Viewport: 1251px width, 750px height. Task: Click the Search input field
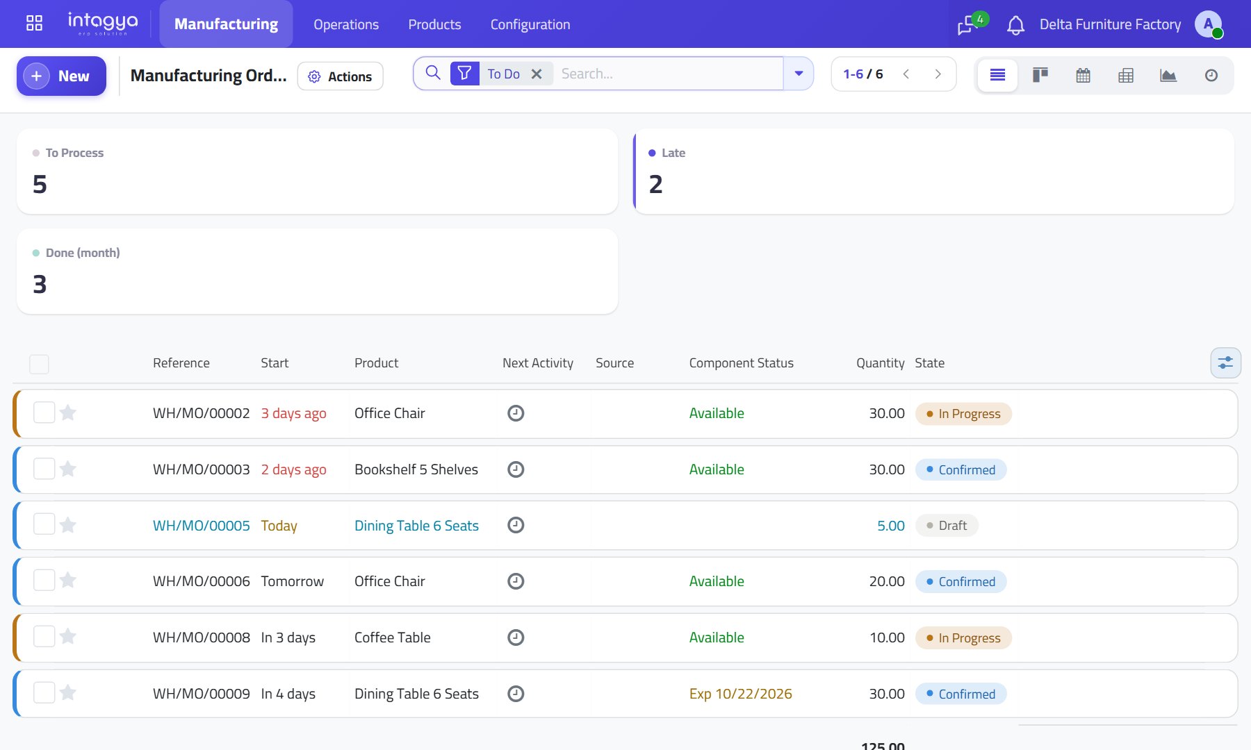pyautogui.click(x=669, y=74)
